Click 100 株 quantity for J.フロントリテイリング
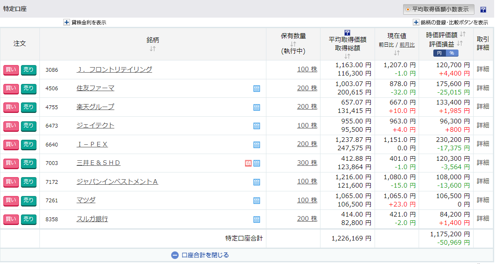 (x=307, y=69)
